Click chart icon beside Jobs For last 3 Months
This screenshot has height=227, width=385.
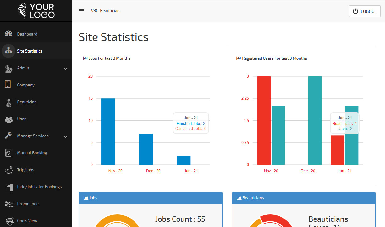click(85, 58)
